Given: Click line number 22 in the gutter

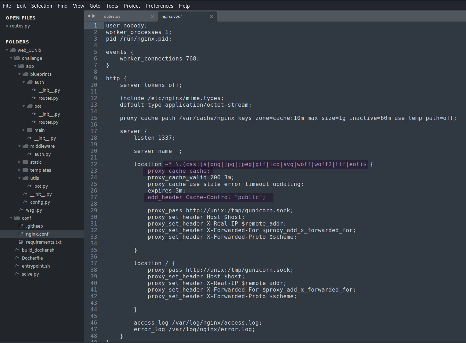Looking at the screenshot, I should tap(94, 164).
